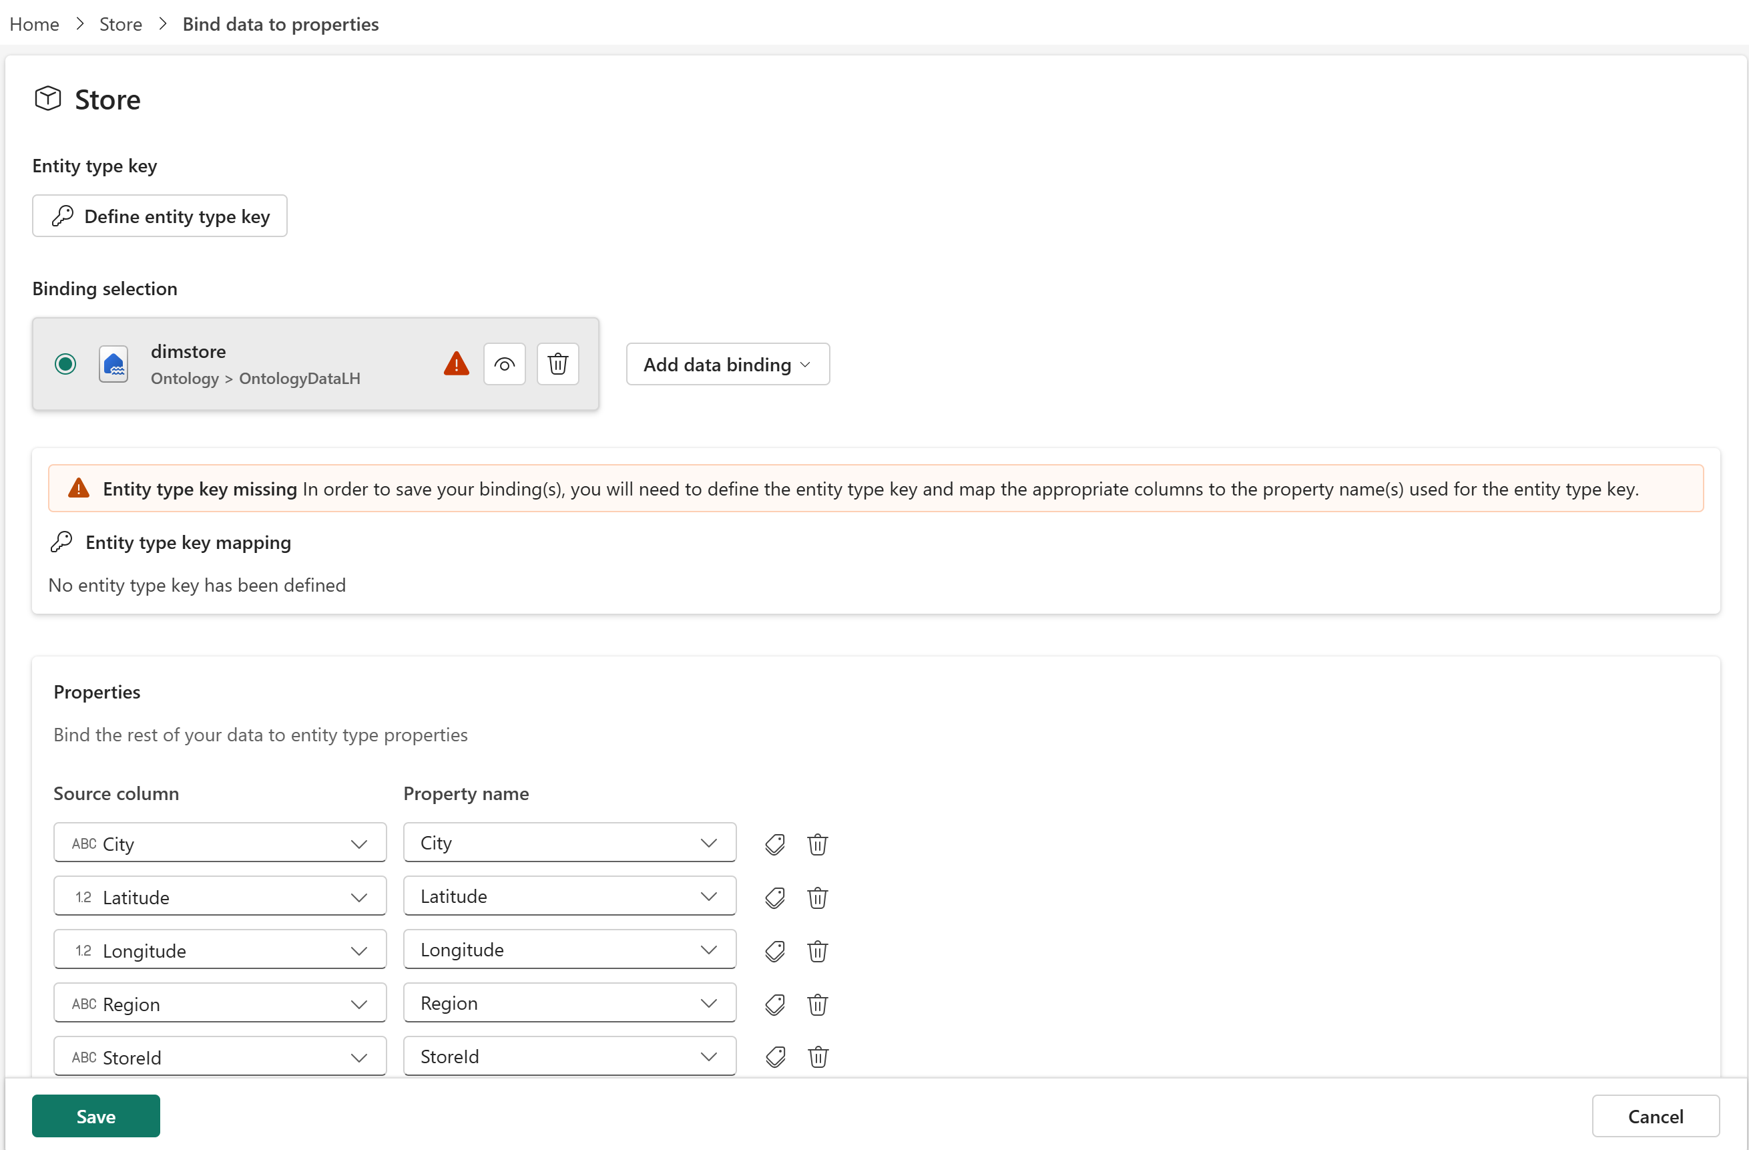
Task: Click the tag icon for Longitude row
Action: click(774, 951)
